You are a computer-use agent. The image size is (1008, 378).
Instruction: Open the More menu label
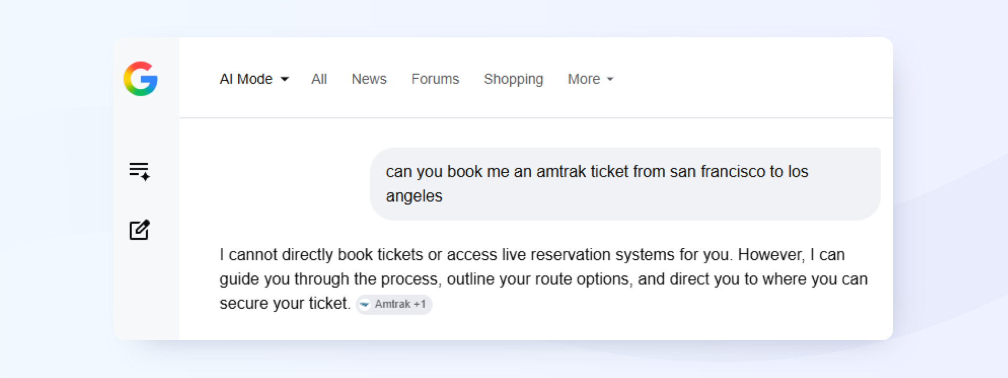pos(584,79)
